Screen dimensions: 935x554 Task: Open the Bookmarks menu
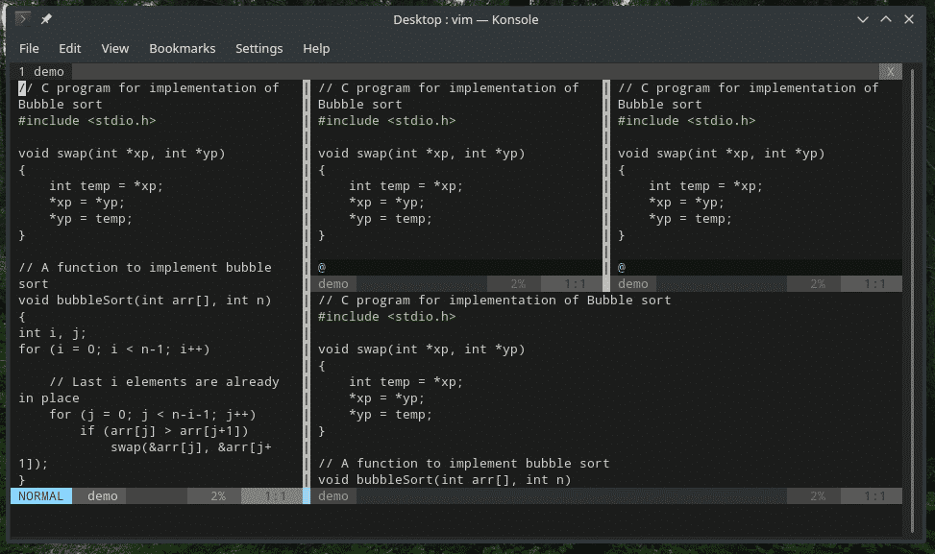183,48
